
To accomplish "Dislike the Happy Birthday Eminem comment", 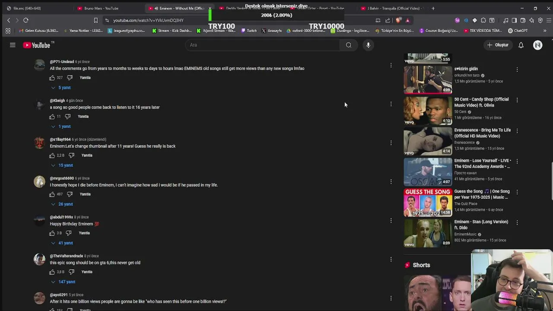I will 69,233.
